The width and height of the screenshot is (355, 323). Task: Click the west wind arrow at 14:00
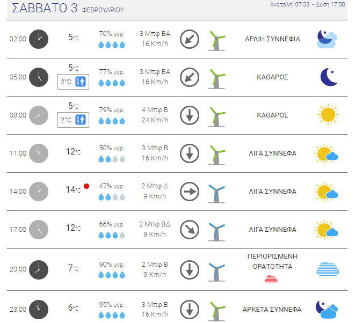190,192
